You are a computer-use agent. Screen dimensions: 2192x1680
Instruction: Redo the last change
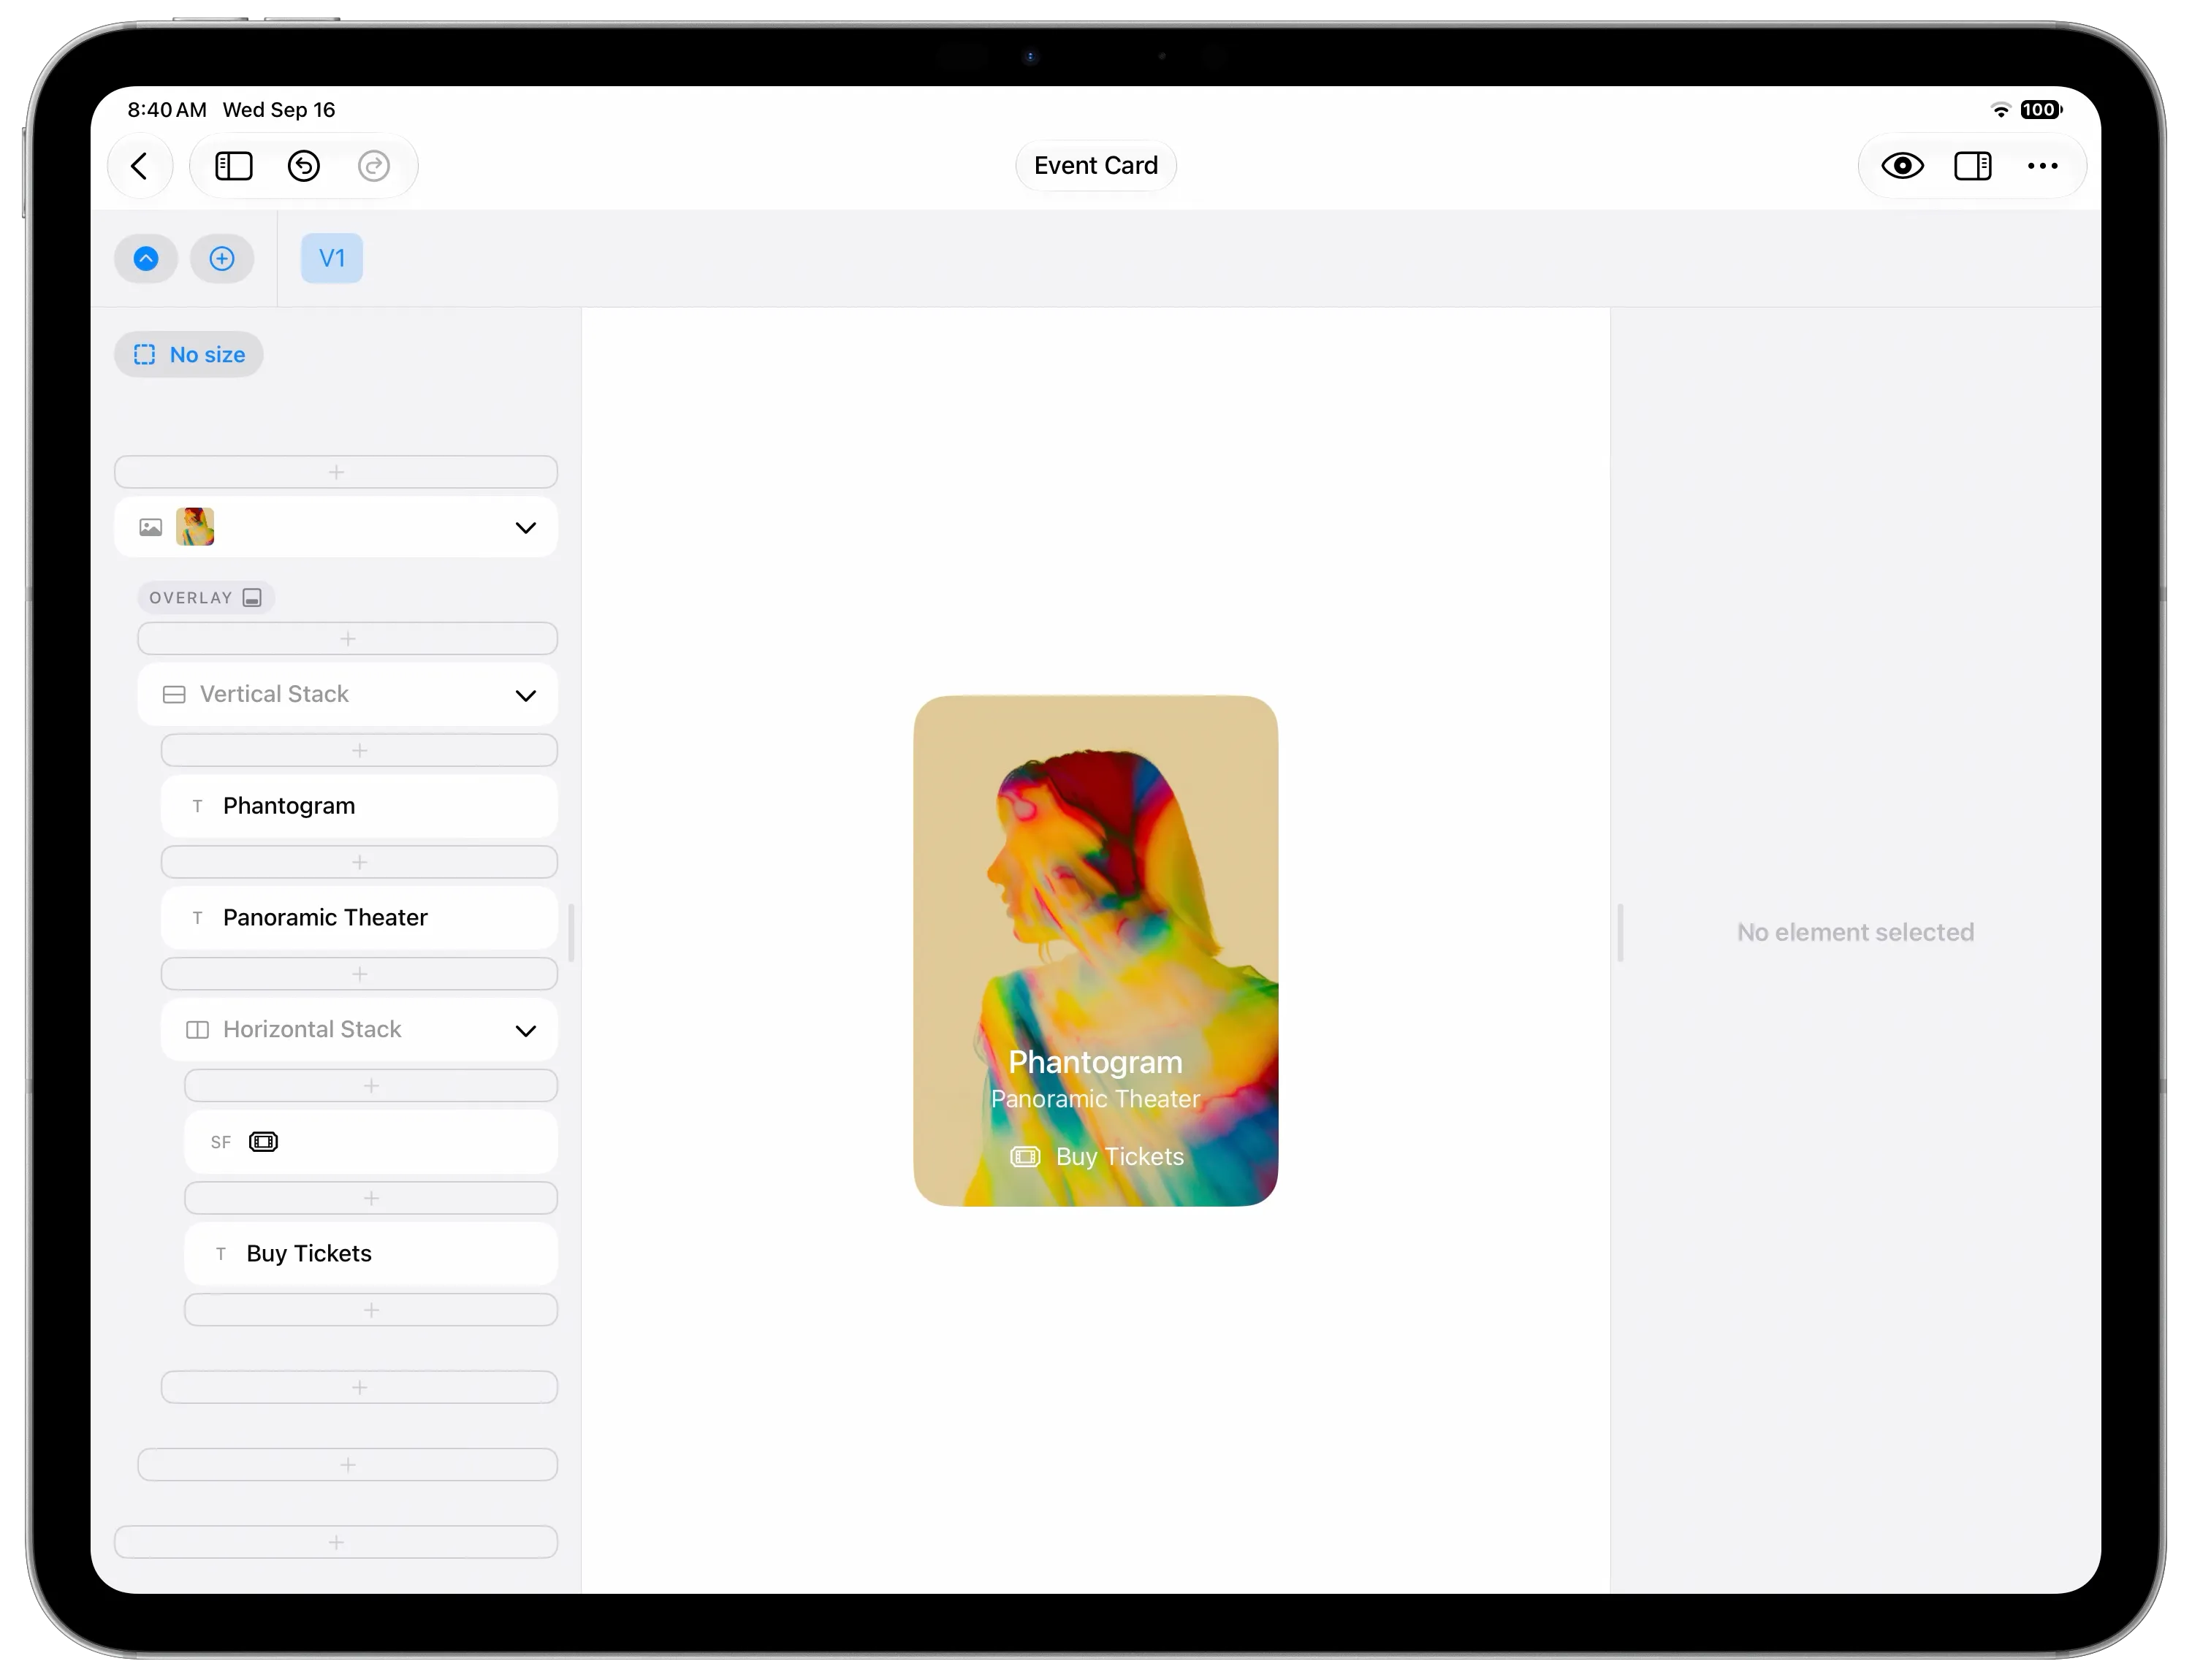(374, 166)
